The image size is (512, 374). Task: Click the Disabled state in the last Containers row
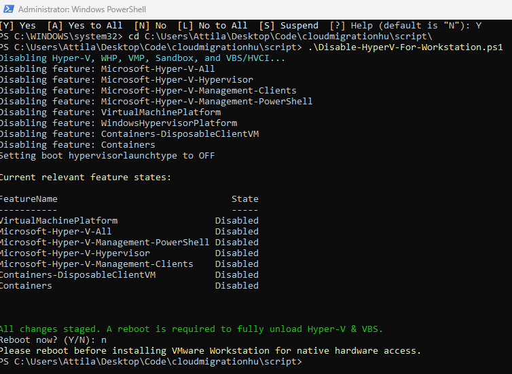236,286
